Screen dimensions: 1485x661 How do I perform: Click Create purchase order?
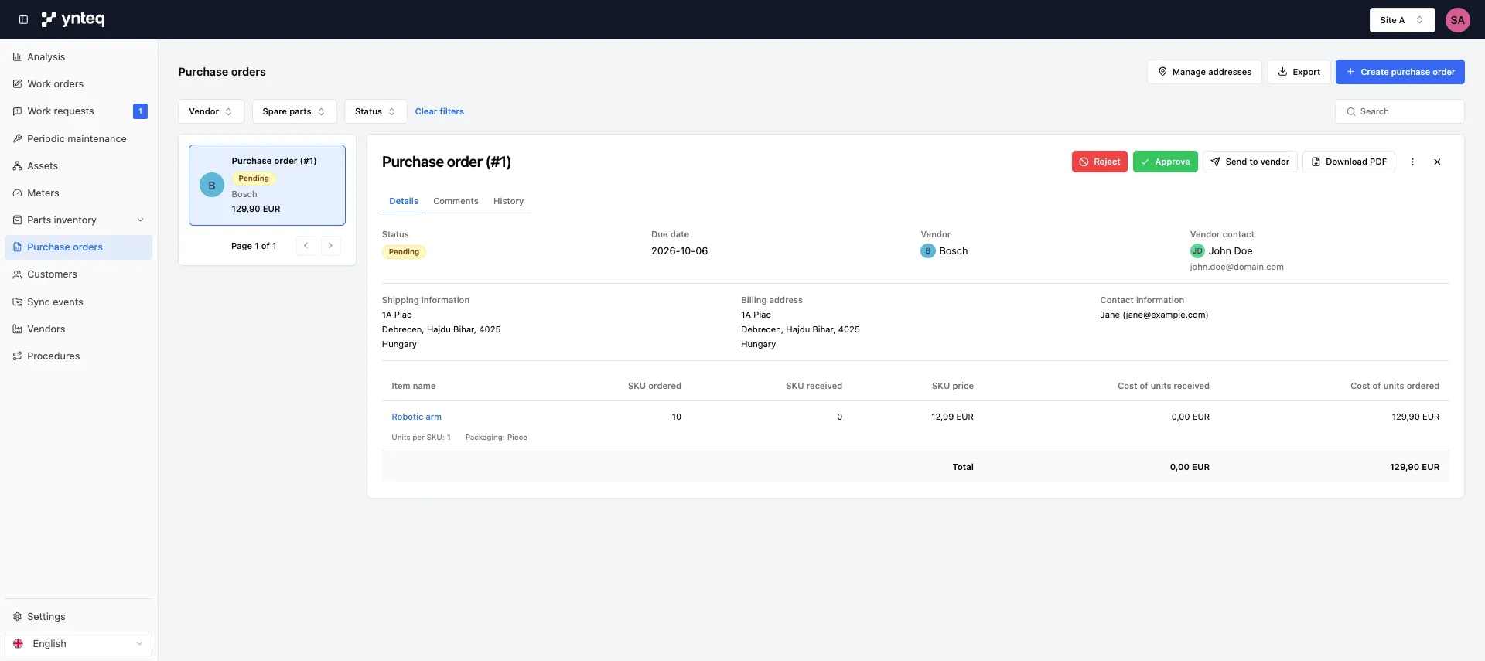coord(1400,72)
